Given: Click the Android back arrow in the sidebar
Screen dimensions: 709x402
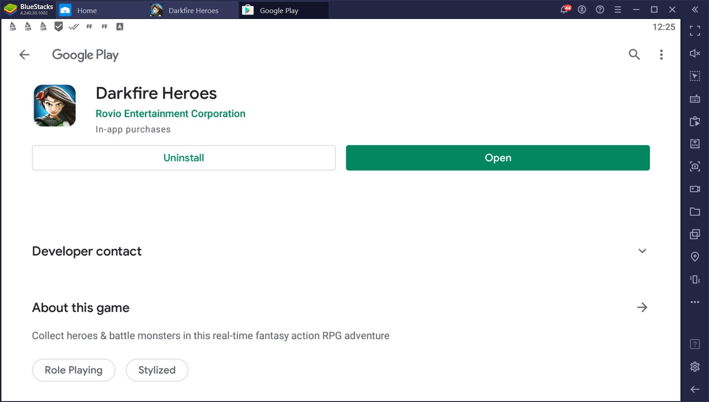Looking at the screenshot, I should (695, 389).
